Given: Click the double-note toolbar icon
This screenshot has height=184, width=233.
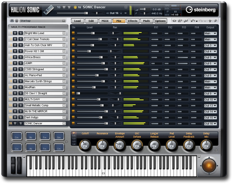Looking at the screenshot, I should coord(186,21).
